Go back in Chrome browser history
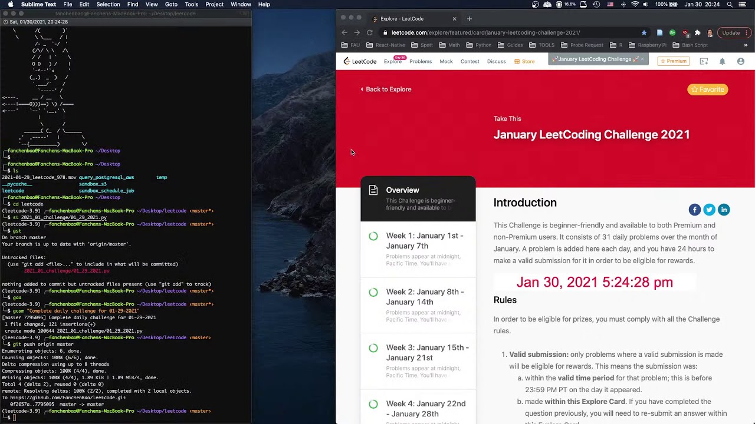Screen dimensions: 755x424 pos(344,33)
